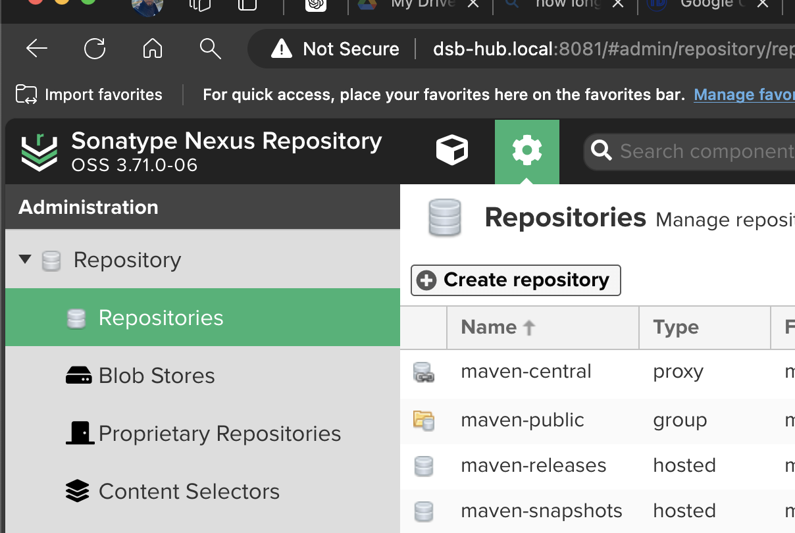Open the browser profile avatar
795x533 pixels.
pyautogui.click(x=147, y=7)
